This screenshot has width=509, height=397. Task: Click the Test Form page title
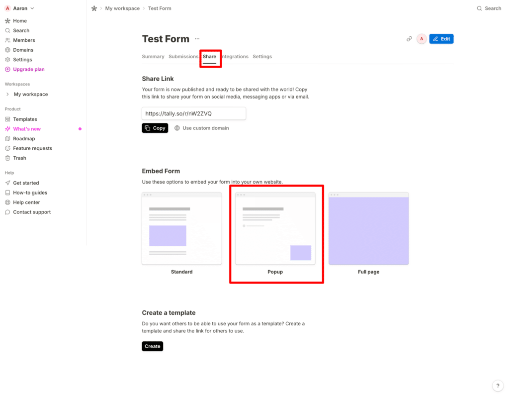[x=166, y=39]
